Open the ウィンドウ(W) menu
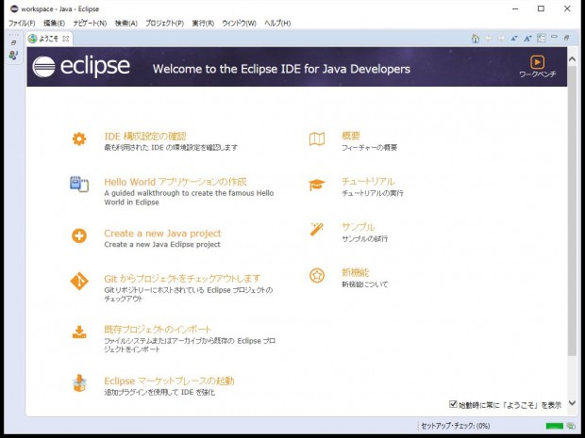Viewport: 585px width, 438px height. pos(239,24)
